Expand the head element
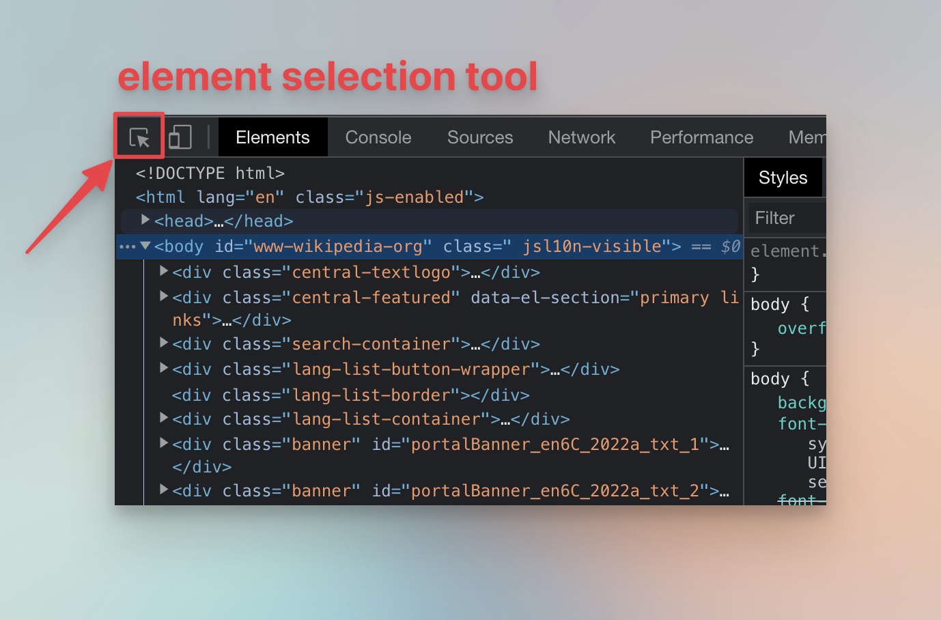 145,220
